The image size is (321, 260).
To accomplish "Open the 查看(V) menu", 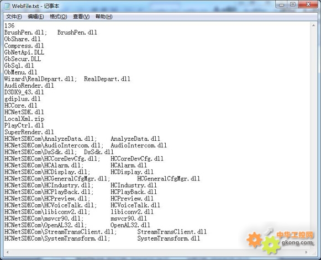I will click(x=81, y=17).
